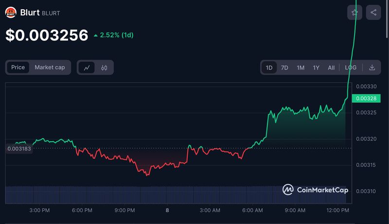
Task: Switch to candlestick chart icon
Action: click(104, 68)
